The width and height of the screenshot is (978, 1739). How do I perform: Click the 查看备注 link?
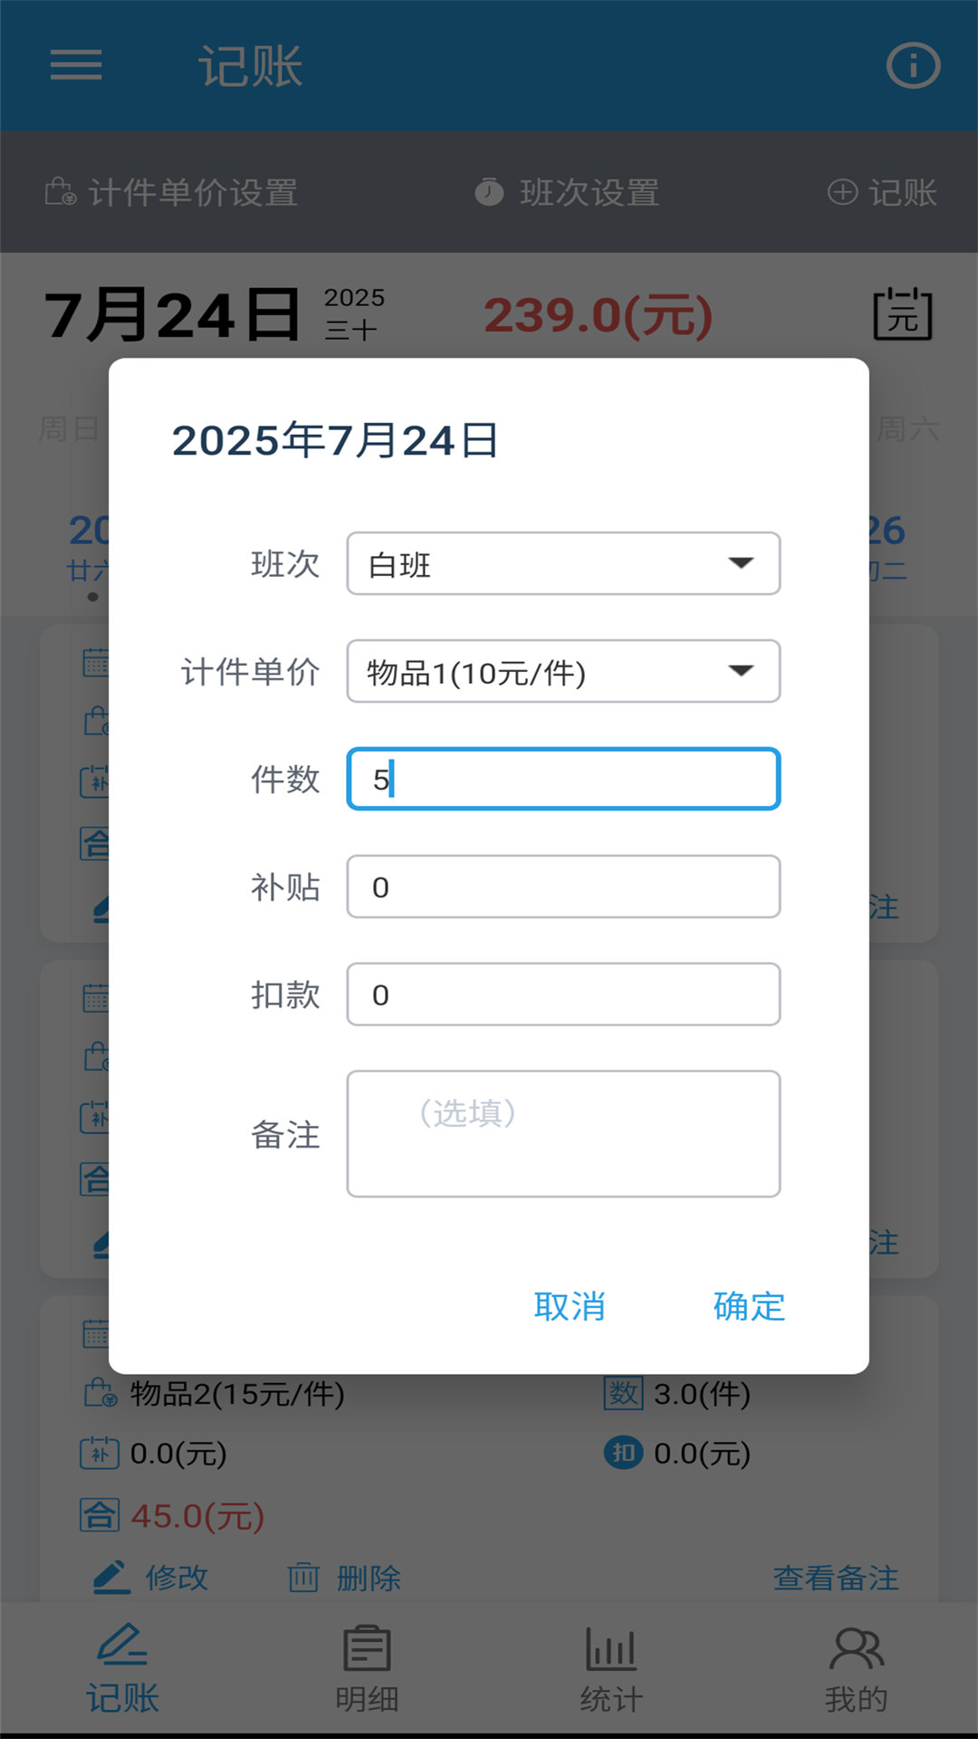click(x=835, y=1577)
